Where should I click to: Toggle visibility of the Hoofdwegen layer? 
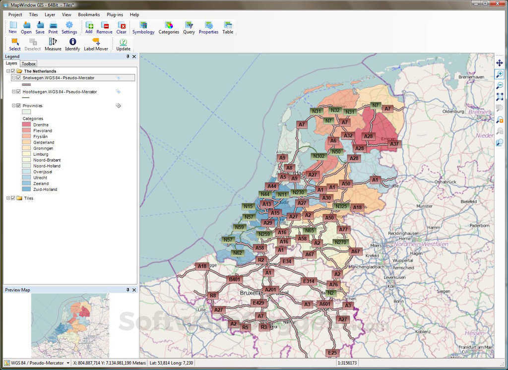tap(18, 92)
